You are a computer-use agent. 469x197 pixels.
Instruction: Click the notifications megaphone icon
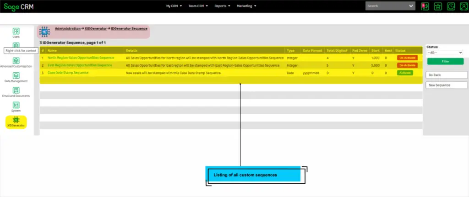pyautogui.click(x=425, y=6)
